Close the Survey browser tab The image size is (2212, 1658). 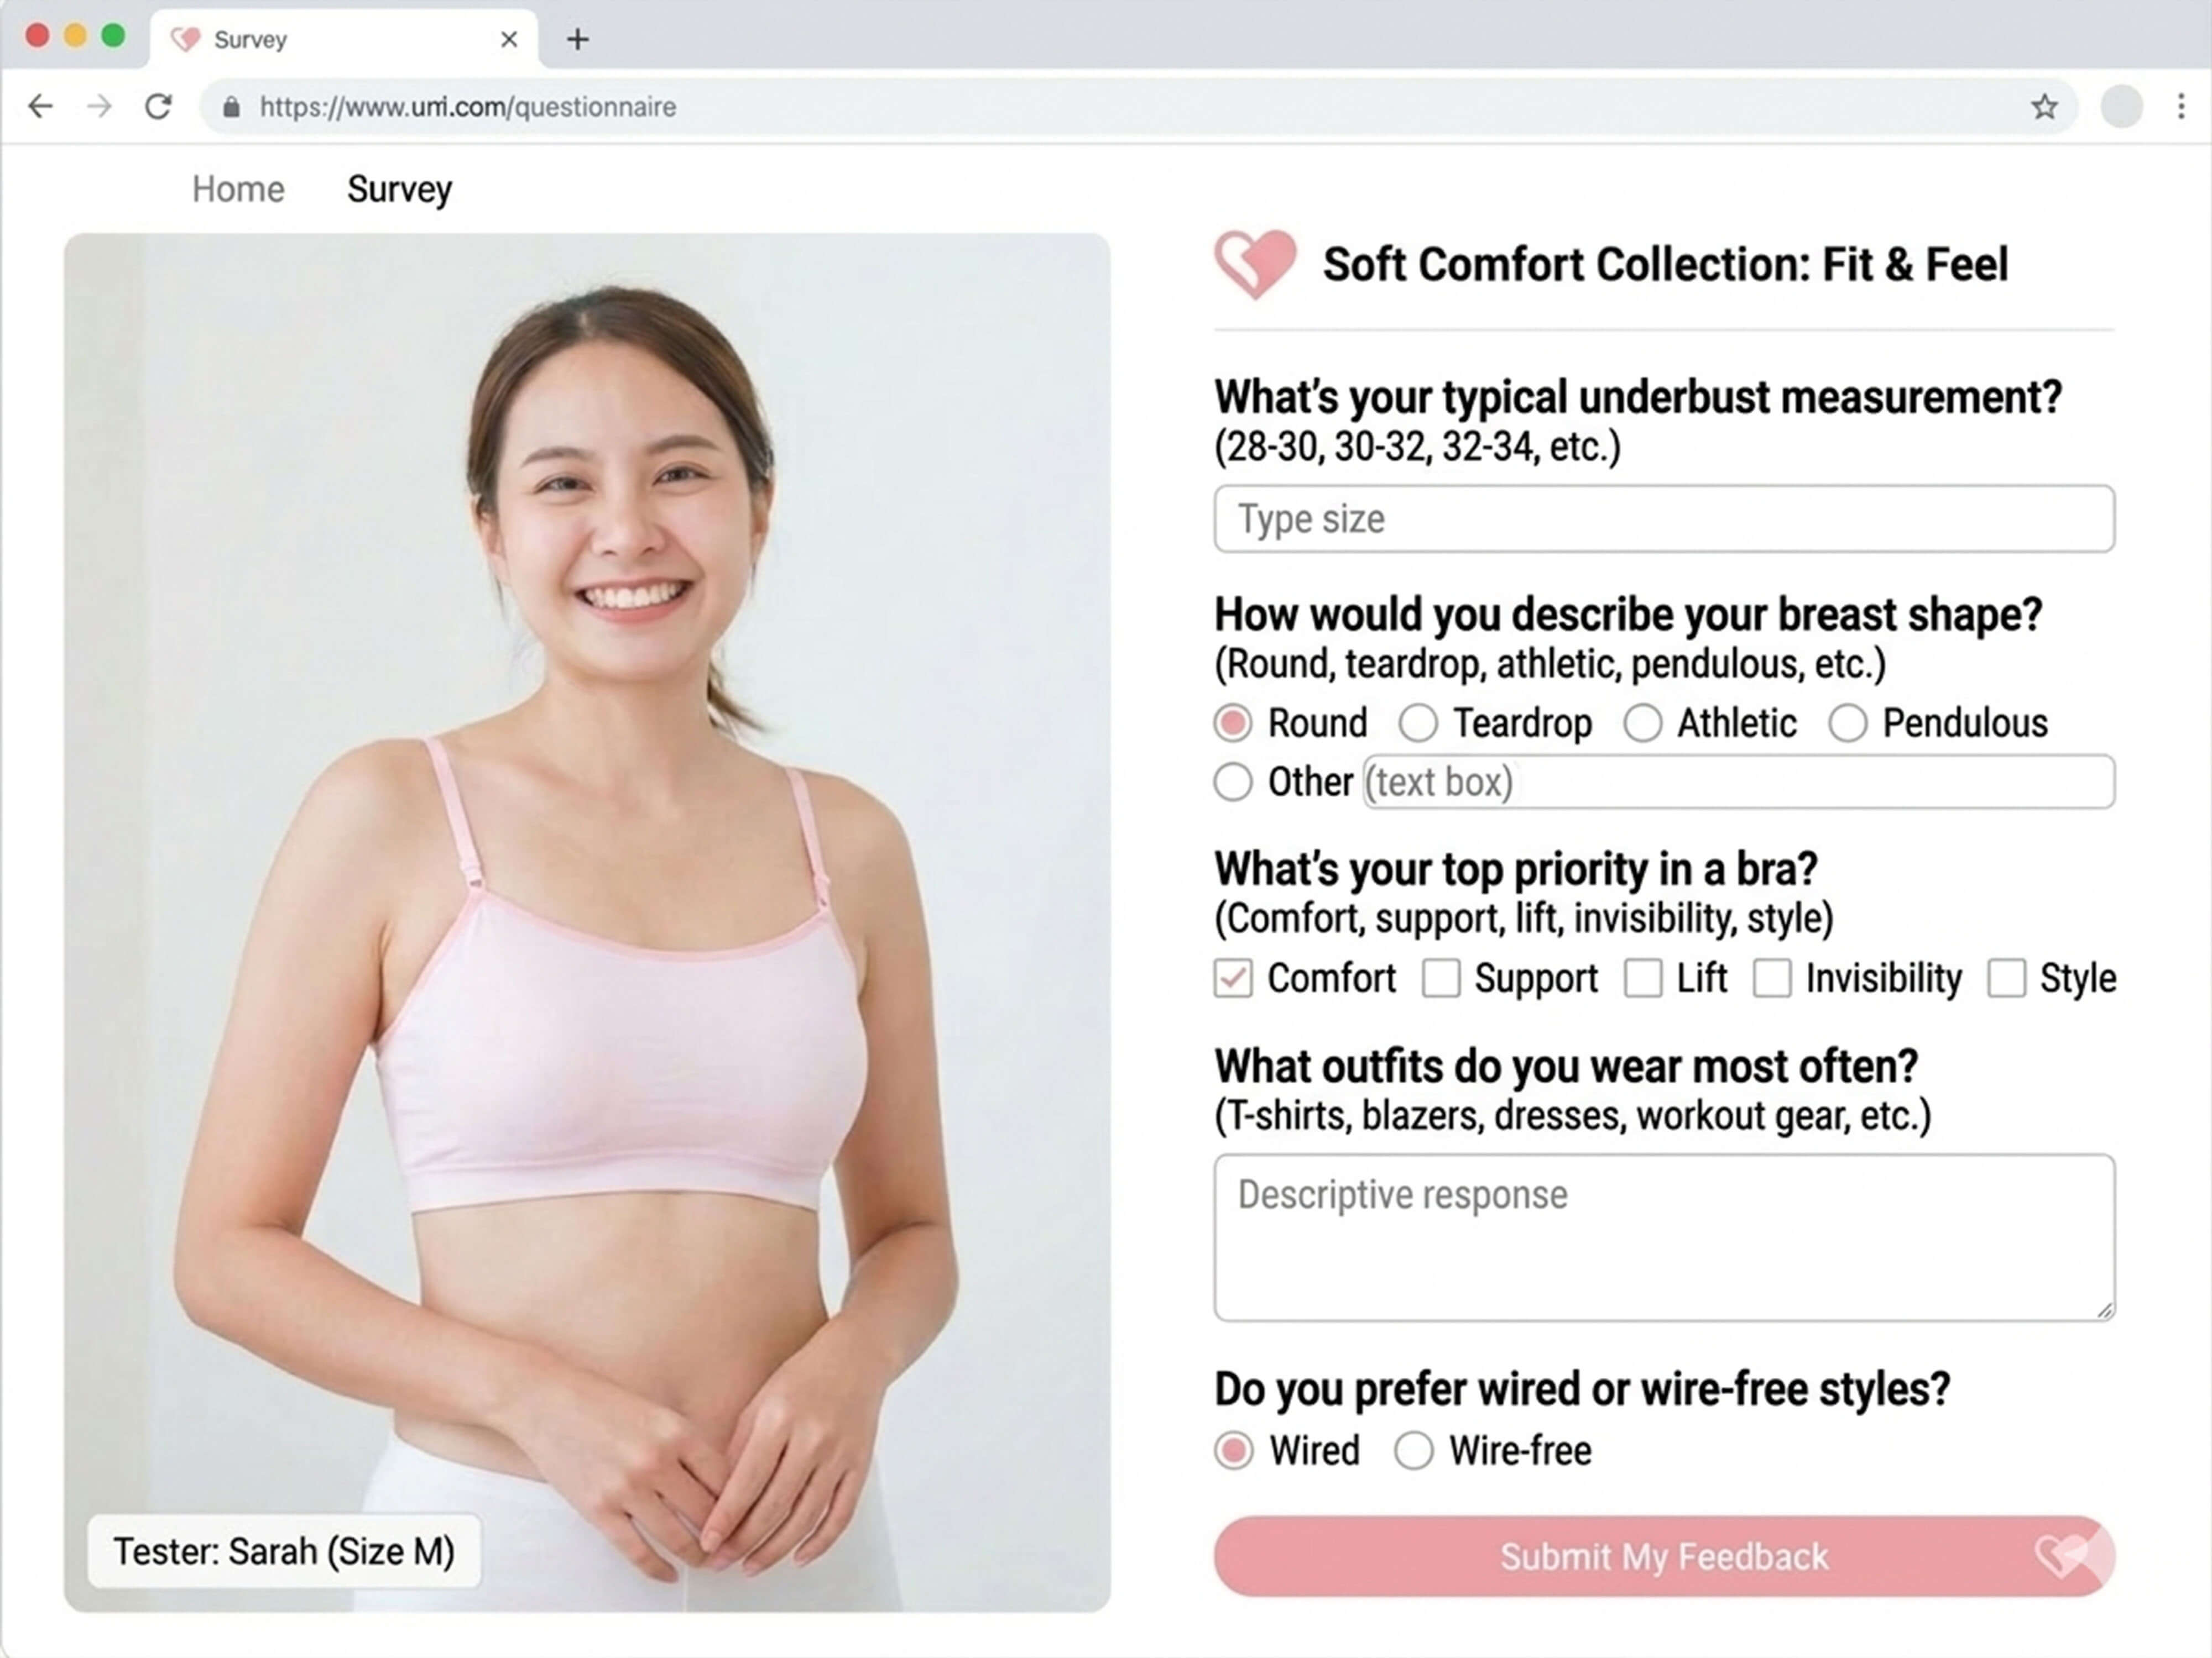[x=509, y=40]
